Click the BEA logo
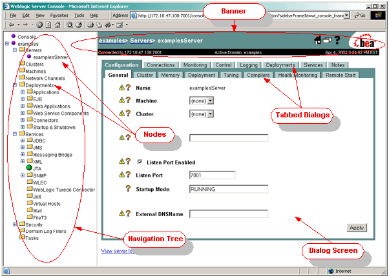Screen dimensions: 389x278 (364, 42)
